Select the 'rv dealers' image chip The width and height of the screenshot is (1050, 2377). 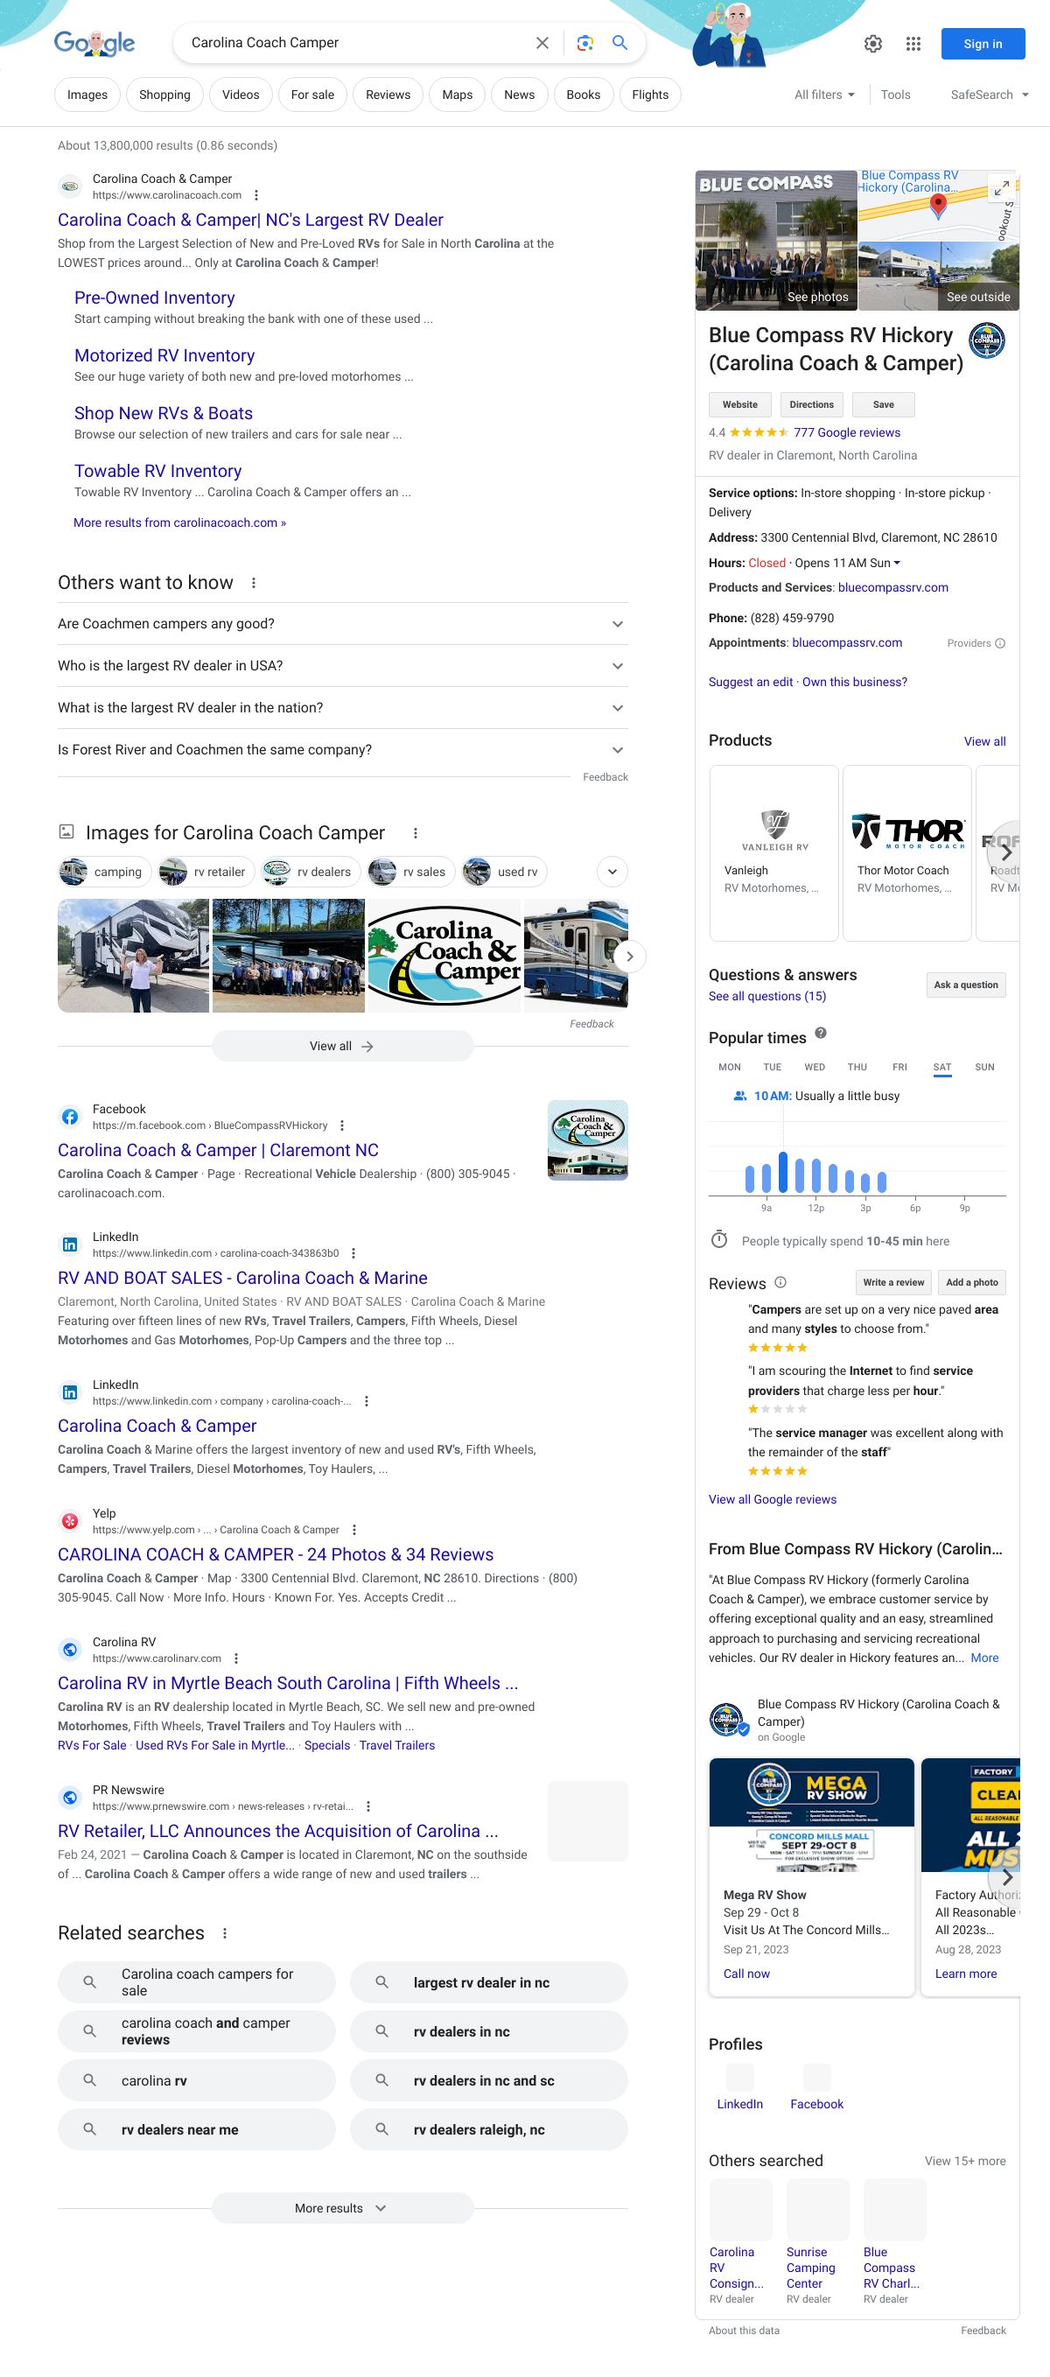tap(309, 872)
